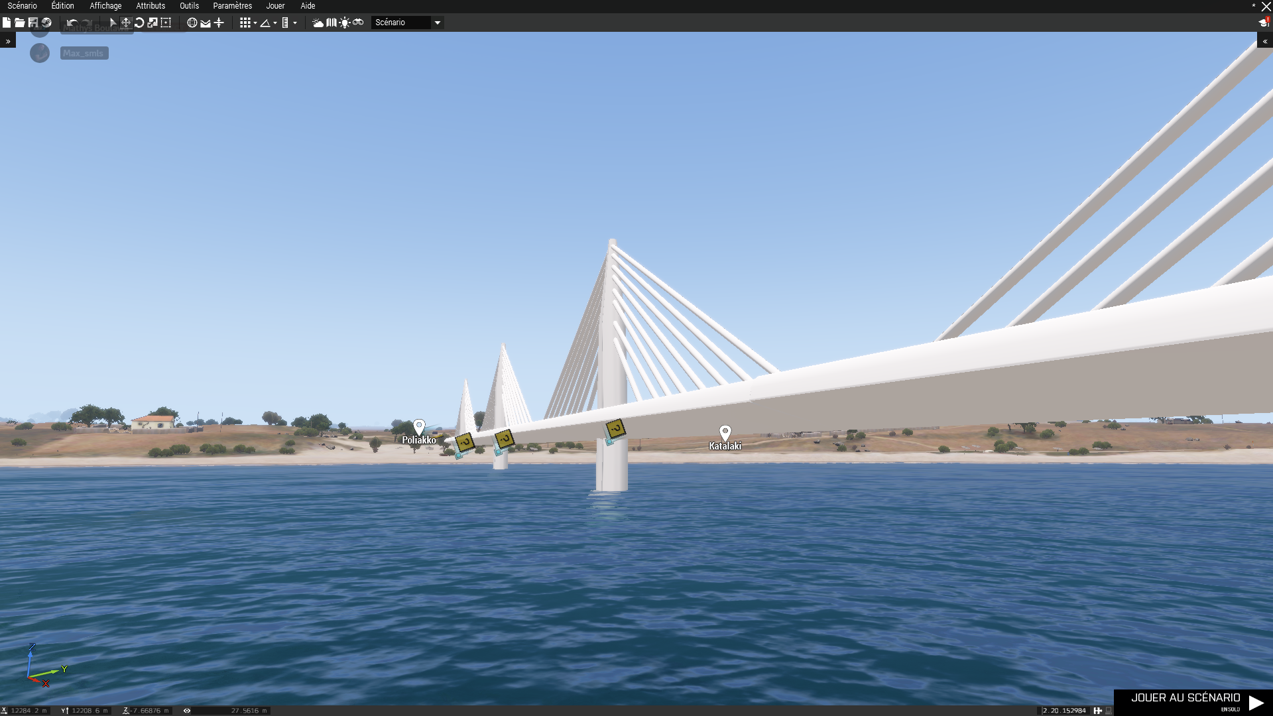This screenshot has height=716, width=1273.
Task: Open the Outils menu
Action: [x=189, y=6]
